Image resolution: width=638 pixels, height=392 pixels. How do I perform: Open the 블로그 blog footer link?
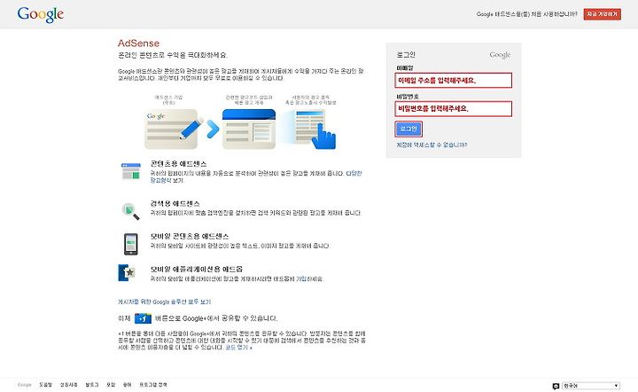coord(92,385)
